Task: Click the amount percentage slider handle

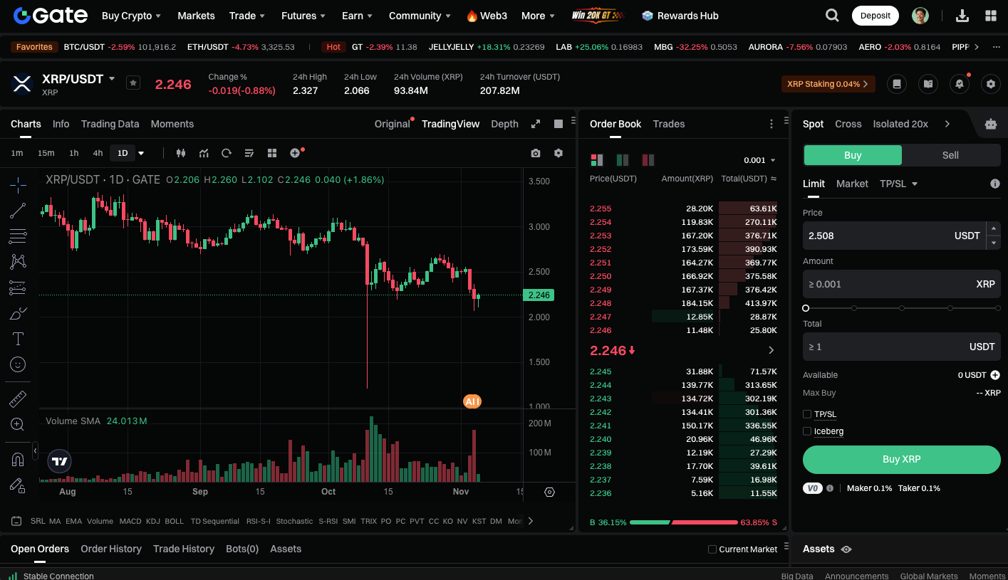Action: [806, 308]
